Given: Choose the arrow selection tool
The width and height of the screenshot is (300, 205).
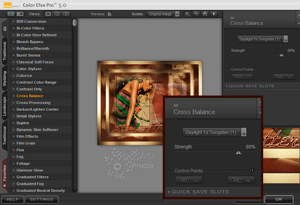Looking at the screenshot, I should [187, 14].
